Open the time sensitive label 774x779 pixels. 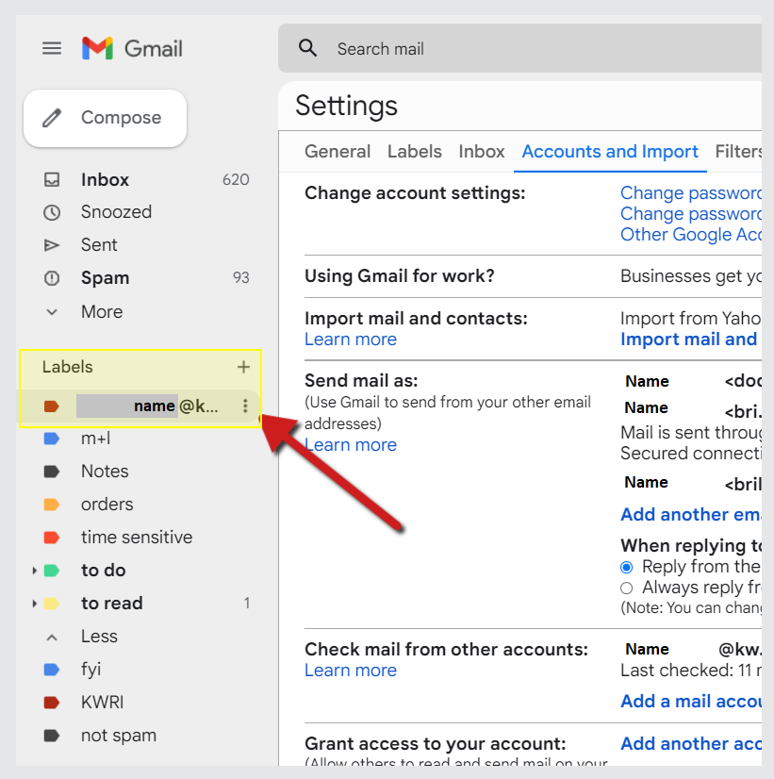[x=137, y=537]
